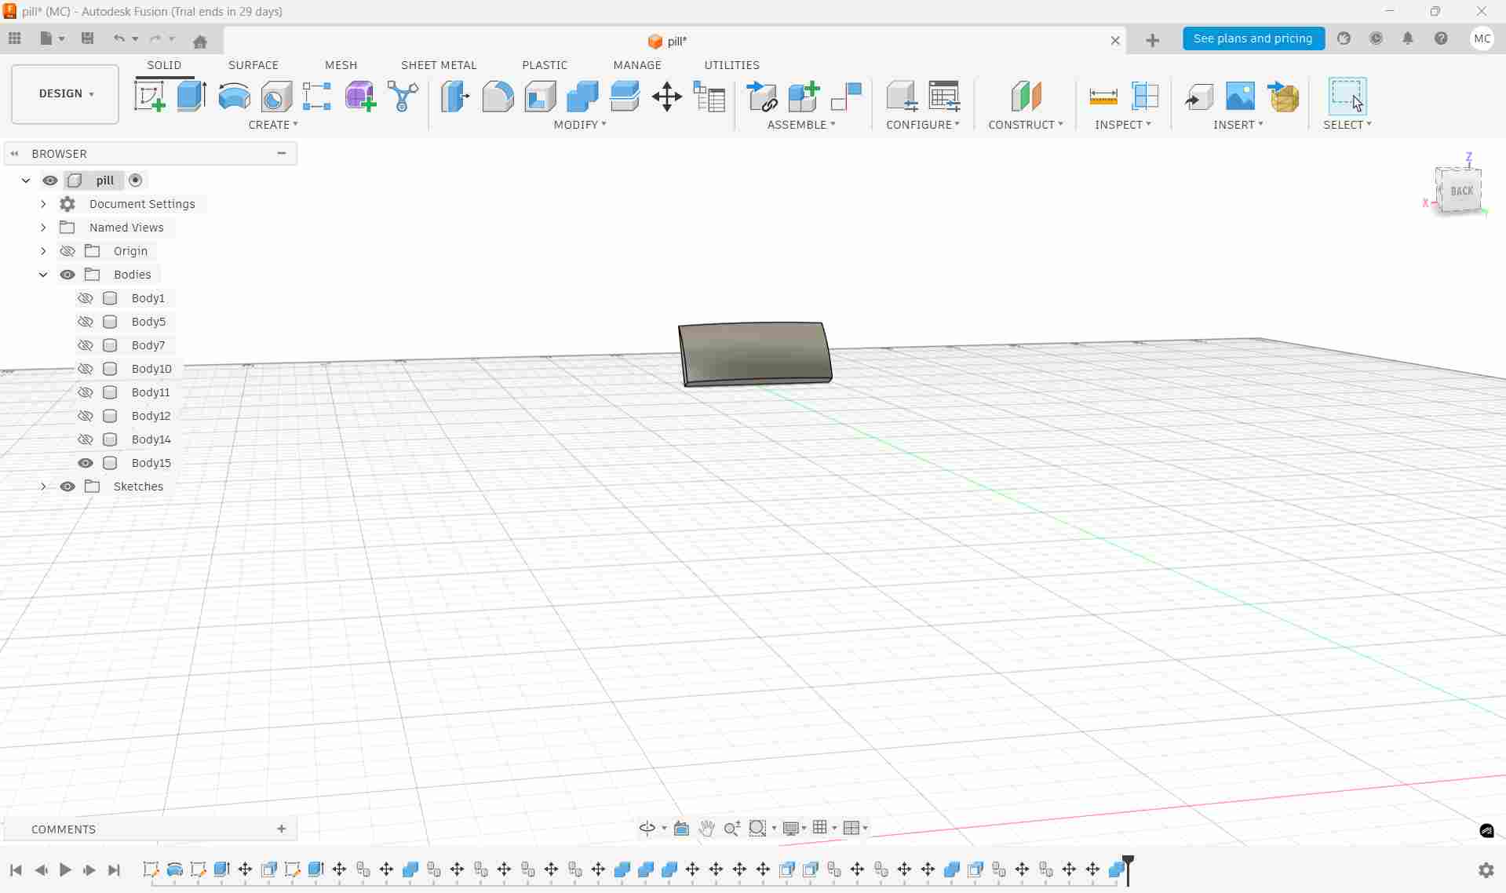The image size is (1506, 893).
Task: Expand the Named Views folder
Action: point(43,227)
